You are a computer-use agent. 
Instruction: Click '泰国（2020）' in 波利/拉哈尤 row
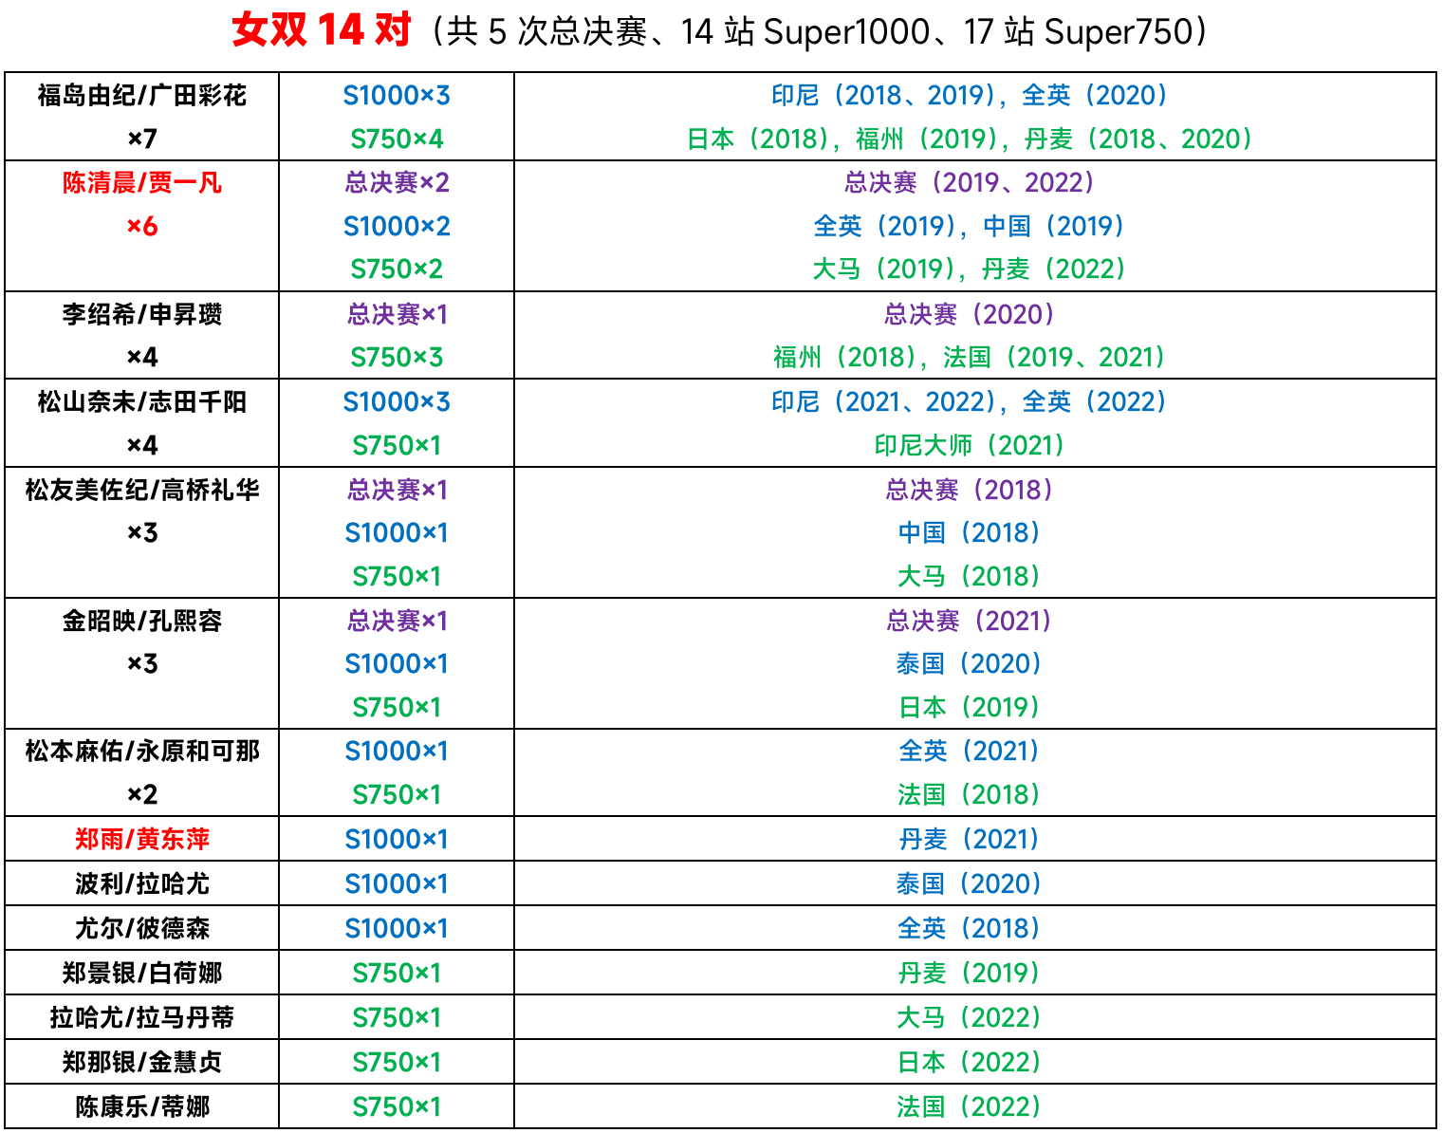[970, 883]
